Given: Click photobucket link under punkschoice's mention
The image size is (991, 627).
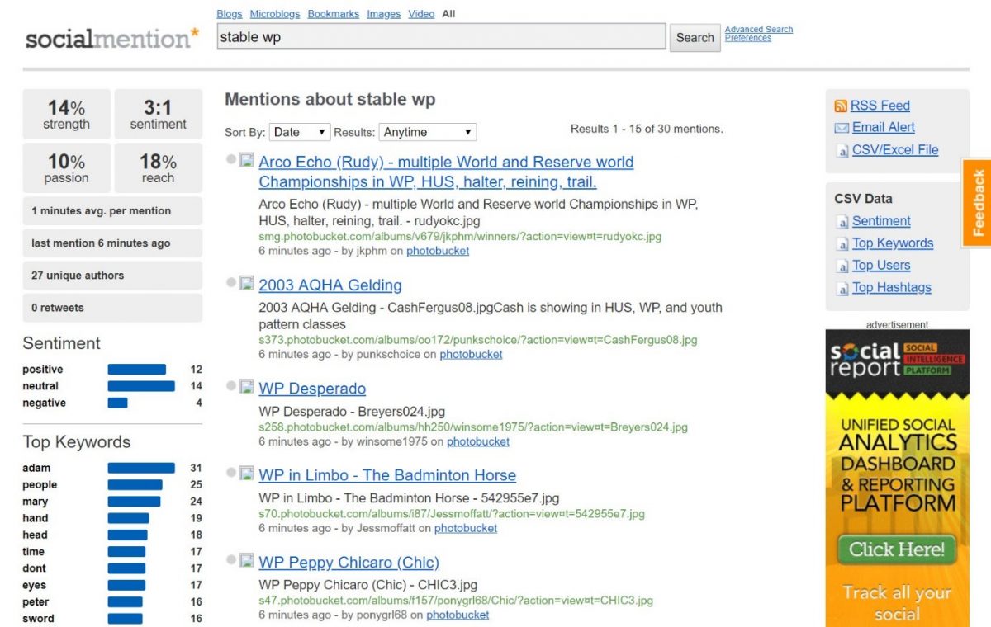Looking at the screenshot, I should (x=471, y=354).
